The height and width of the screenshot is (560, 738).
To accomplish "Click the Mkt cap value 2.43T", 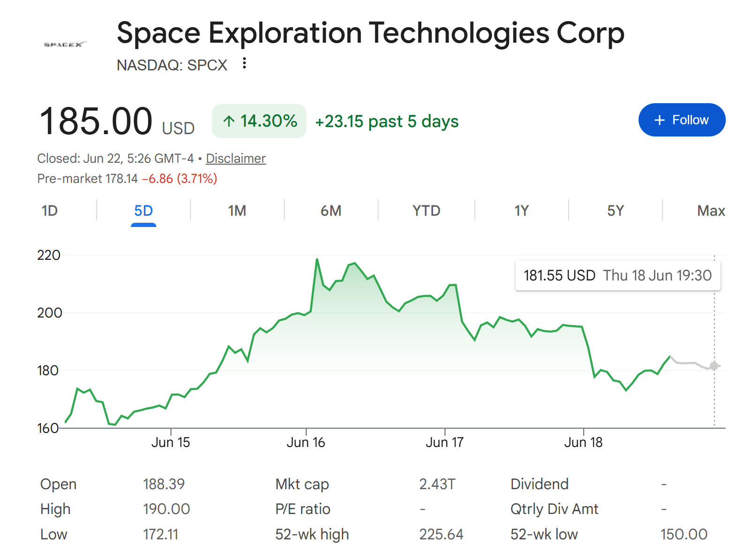I will [437, 484].
